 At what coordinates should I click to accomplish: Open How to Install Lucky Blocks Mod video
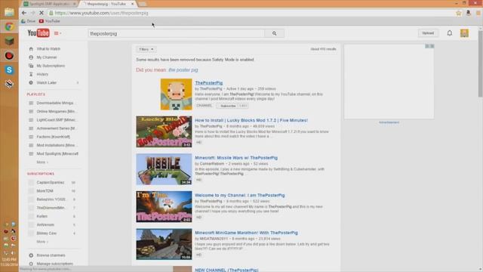[x=251, y=120]
